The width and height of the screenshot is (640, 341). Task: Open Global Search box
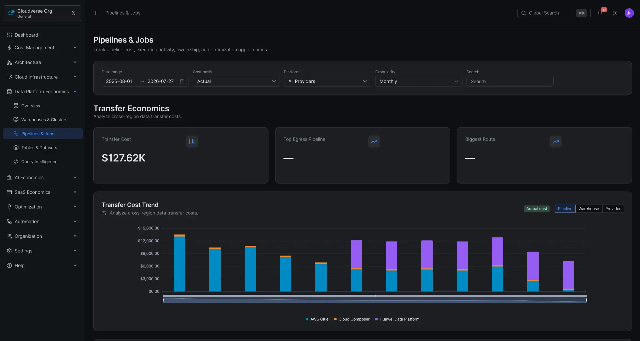[x=554, y=13]
